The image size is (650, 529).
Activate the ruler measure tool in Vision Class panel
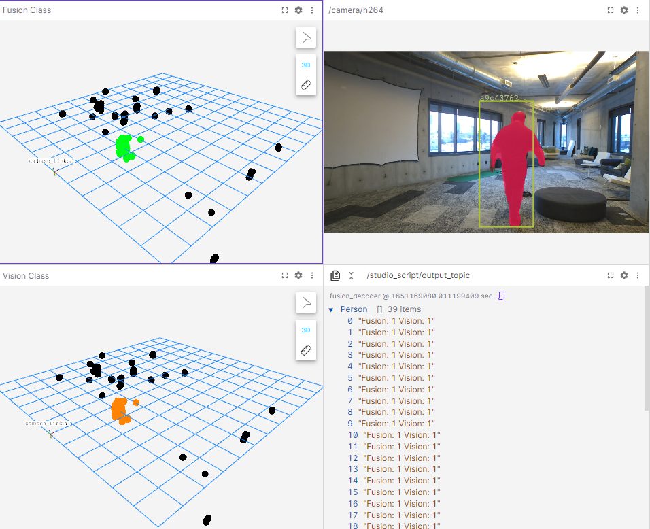tap(306, 350)
